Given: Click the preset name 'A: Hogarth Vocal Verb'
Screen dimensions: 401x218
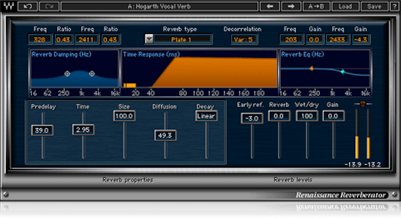Looking at the screenshot, I should point(159,6).
